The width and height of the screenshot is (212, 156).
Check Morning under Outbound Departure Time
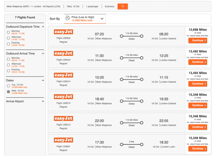pyautogui.click(x=8, y=32)
